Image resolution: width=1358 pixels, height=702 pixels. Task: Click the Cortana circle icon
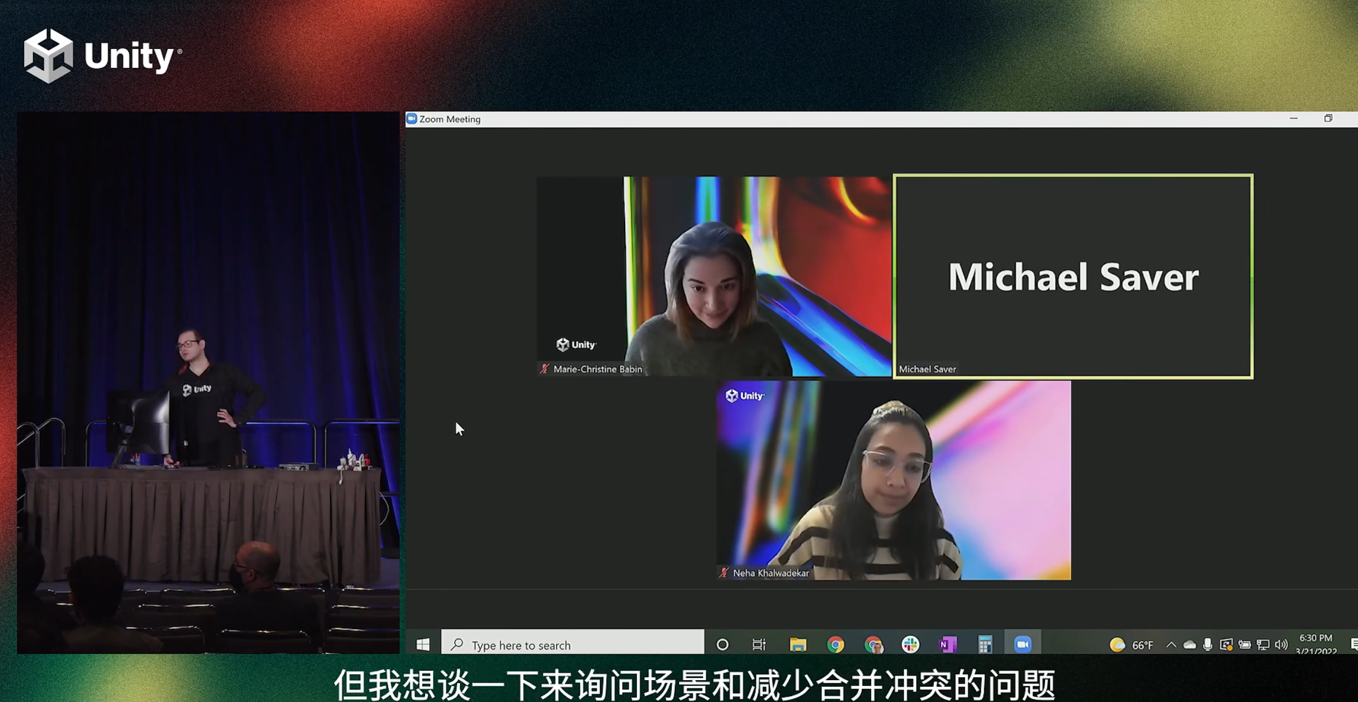pos(722,644)
